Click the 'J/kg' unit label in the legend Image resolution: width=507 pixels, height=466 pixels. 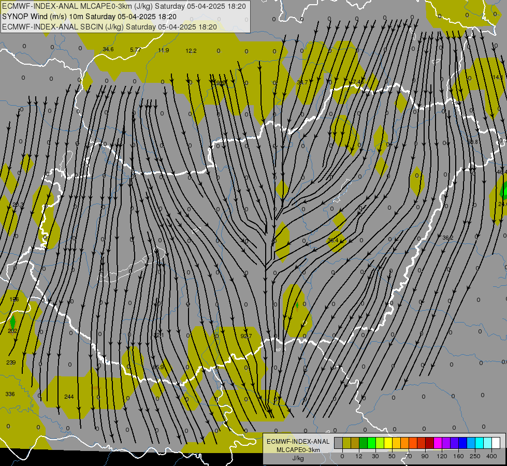[298, 458]
